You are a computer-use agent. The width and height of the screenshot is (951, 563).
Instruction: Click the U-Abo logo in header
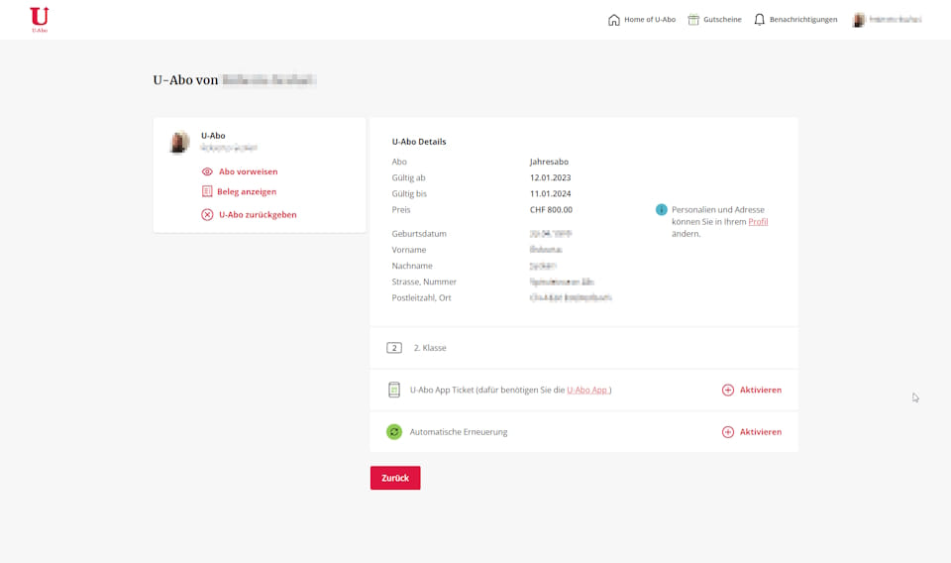40,19
